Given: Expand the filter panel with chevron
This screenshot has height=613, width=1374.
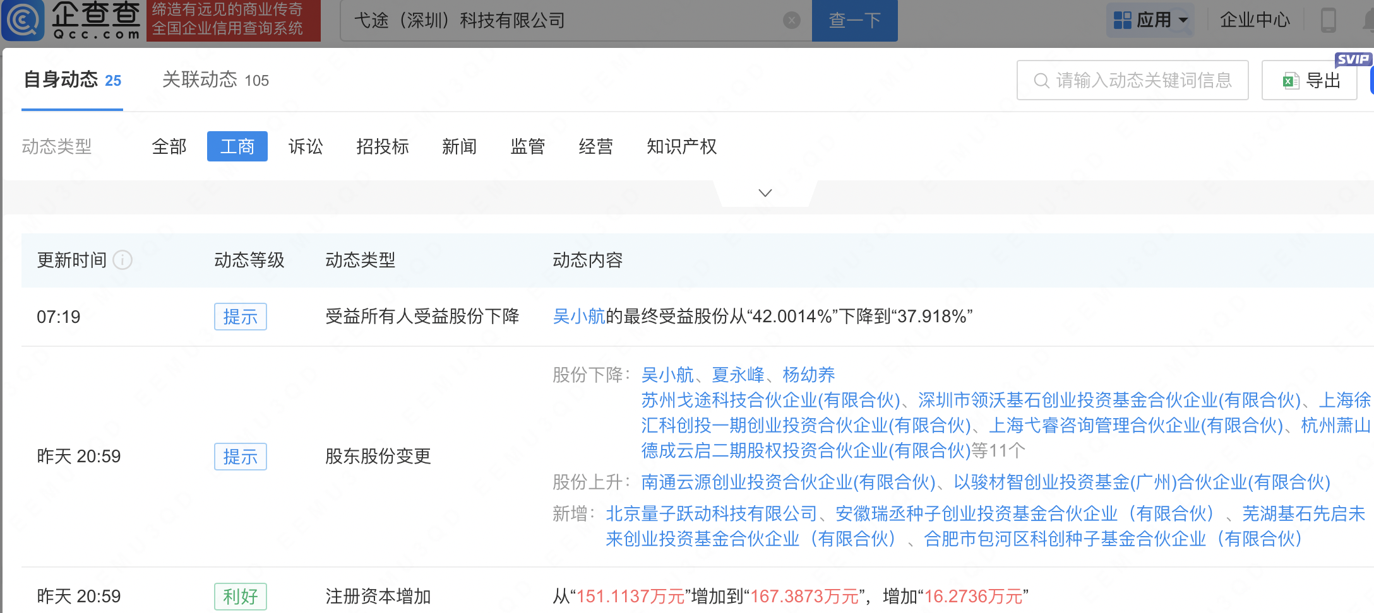Looking at the screenshot, I should tap(765, 193).
